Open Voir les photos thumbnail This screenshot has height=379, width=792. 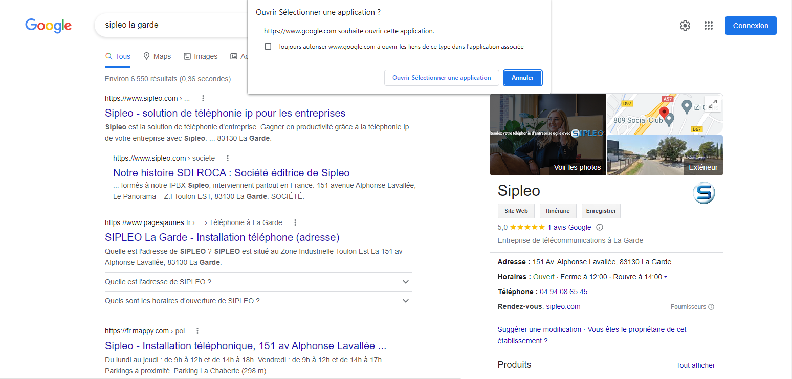tap(548, 135)
